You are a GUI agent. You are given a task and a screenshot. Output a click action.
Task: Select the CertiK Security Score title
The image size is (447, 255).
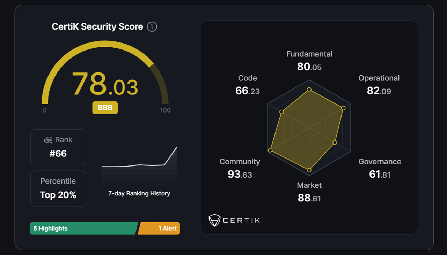(97, 26)
